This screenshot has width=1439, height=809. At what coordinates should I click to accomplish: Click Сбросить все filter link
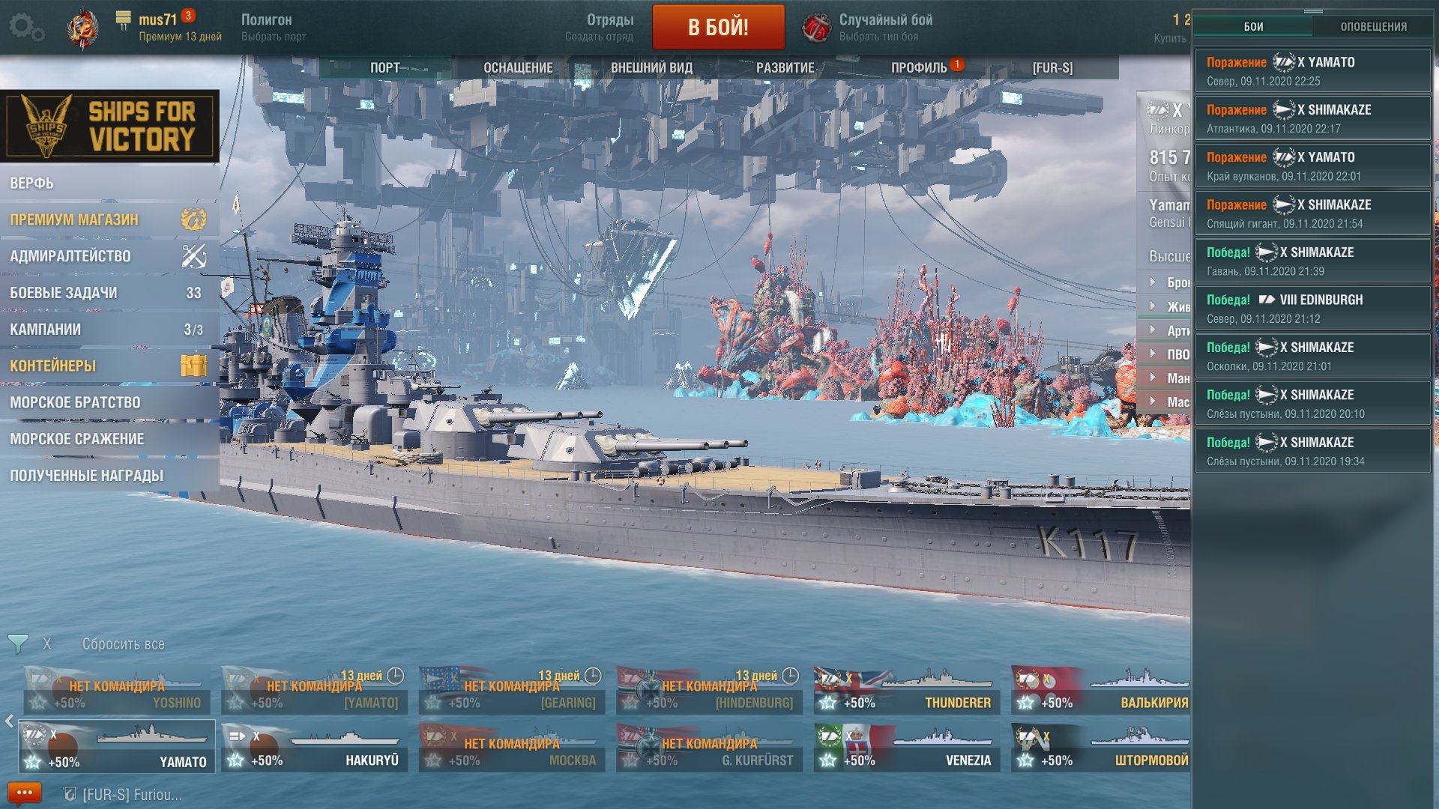point(123,643)
